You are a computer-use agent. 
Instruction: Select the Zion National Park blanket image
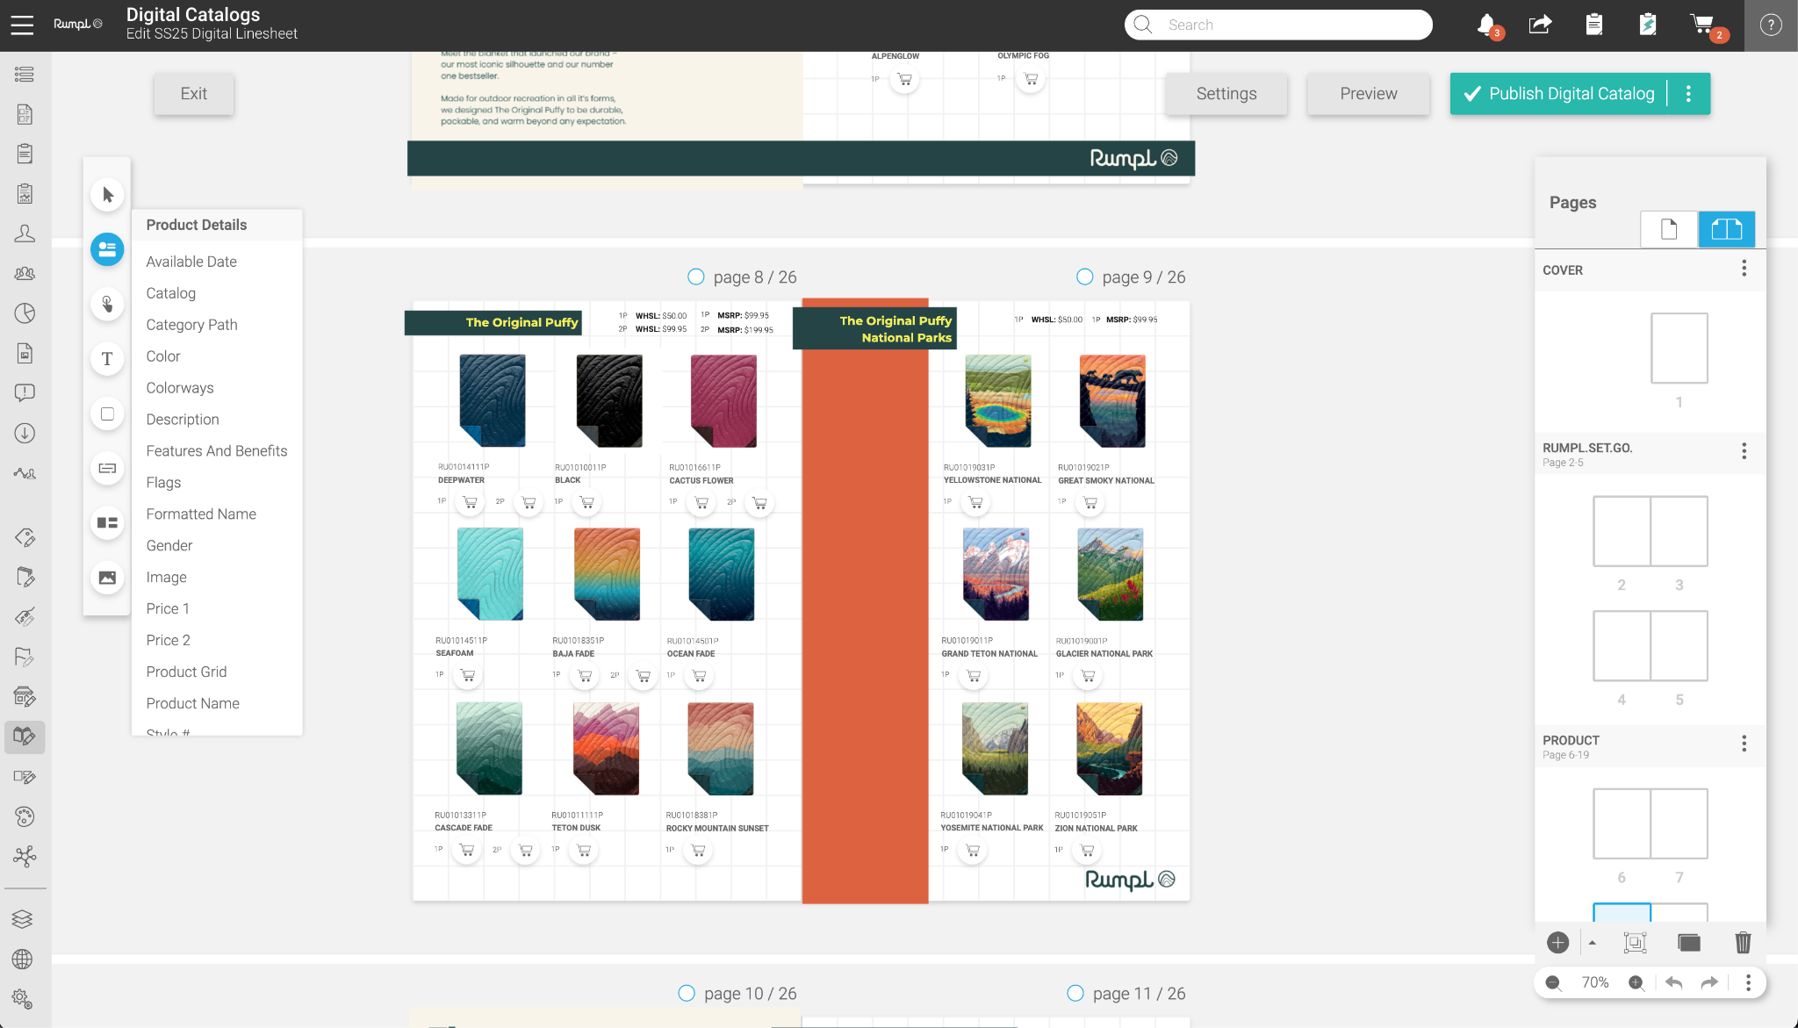(x=1110, y=749)
